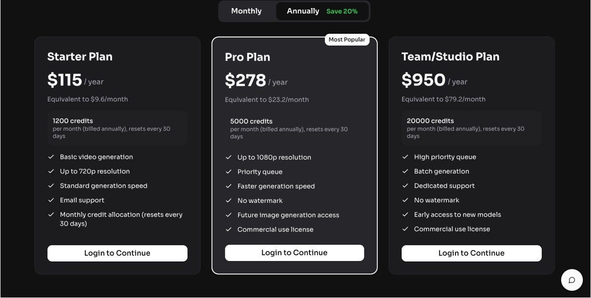This screenshot has width=591, height=298.
Task: Click the 1200 credits info box
Action: [117, 128]
